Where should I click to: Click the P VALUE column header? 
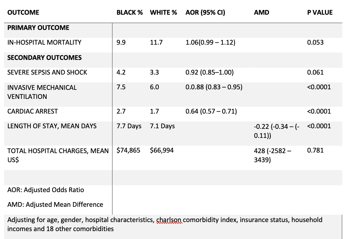320,12
